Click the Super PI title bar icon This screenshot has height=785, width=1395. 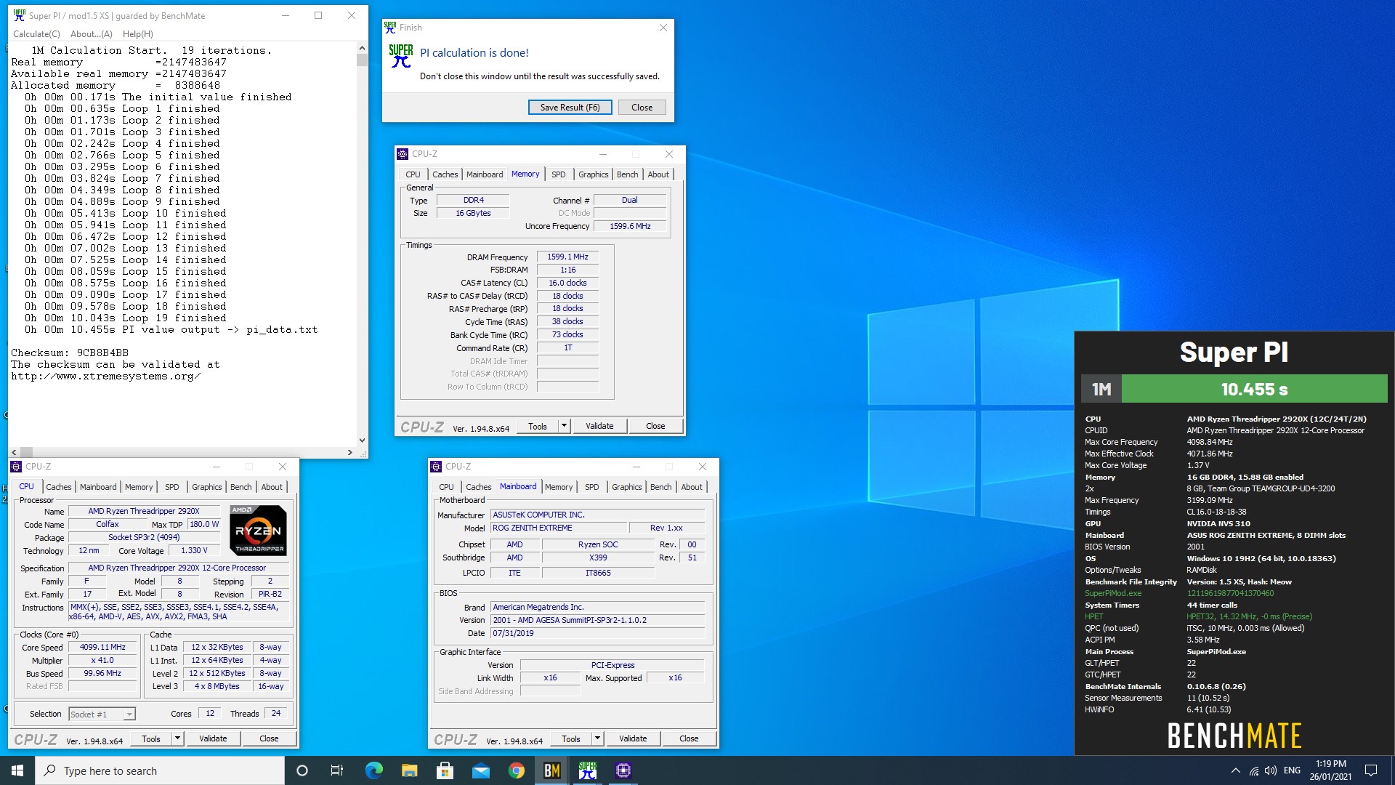[x=19, y=15]
